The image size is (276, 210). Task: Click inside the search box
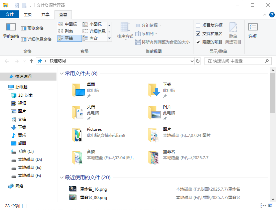[x=234, y=61]
